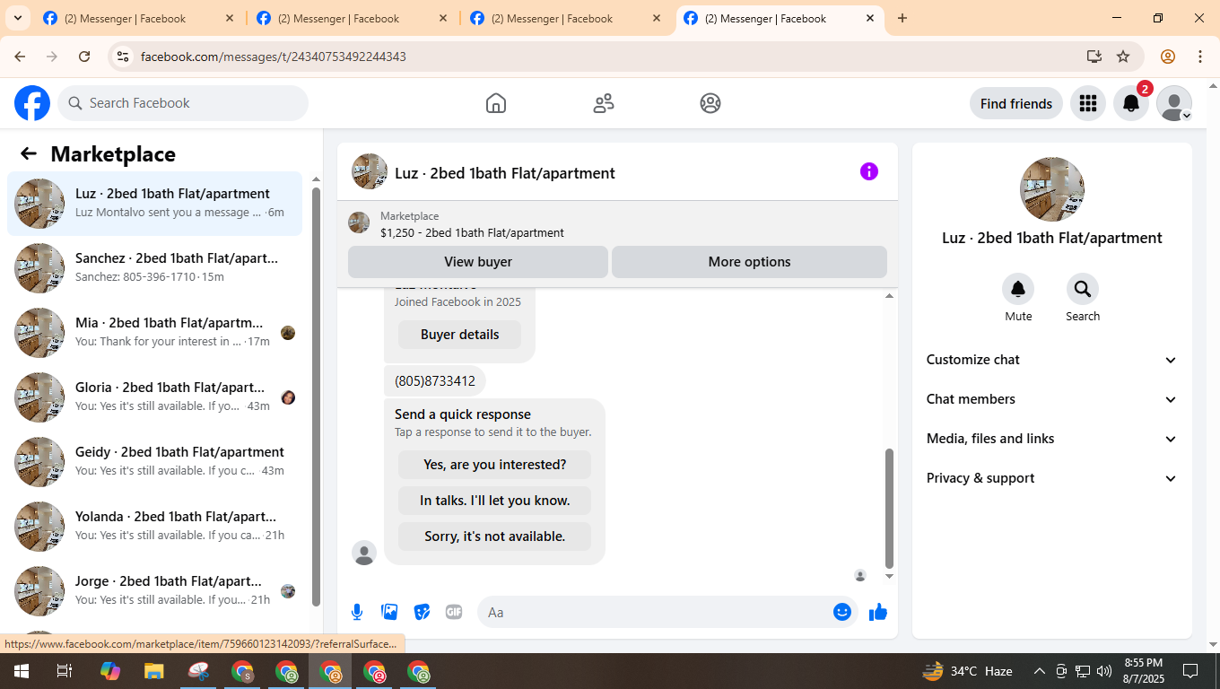
Task: Open Chrome profile button
Action: coord(1168,57)
